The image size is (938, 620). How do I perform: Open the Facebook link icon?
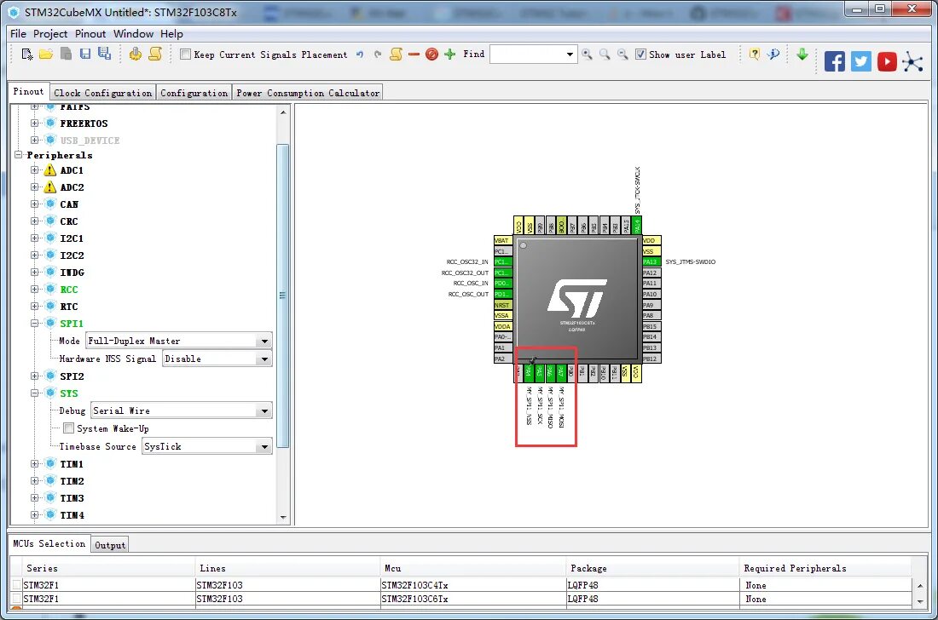[835, 61]
